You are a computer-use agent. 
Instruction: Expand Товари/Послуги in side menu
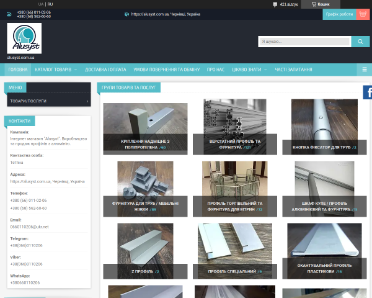(49, 101)
